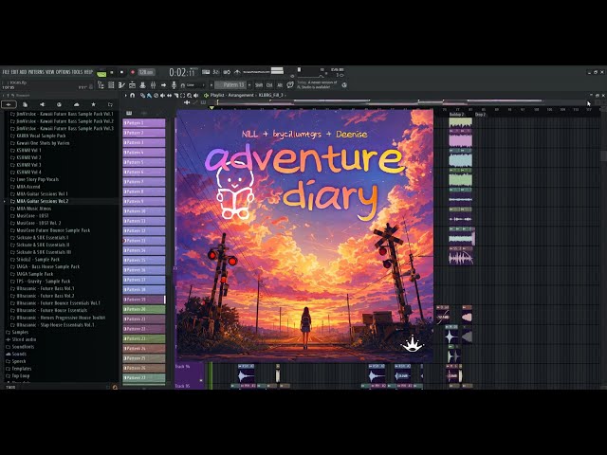
Task: Open MIBA Guitar Sessions Vol.2 folder
Action: point(42,201)
